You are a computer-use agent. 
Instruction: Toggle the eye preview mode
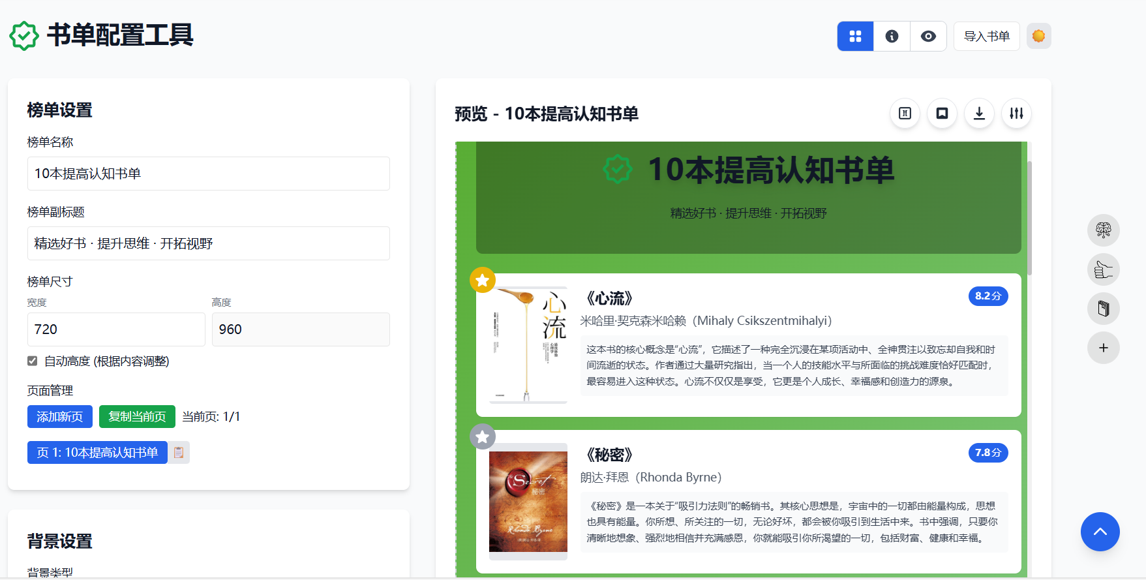click(x=928, y=37)
